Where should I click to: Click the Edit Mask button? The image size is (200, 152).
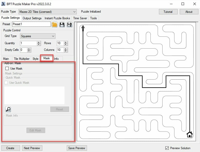point(36,130)
